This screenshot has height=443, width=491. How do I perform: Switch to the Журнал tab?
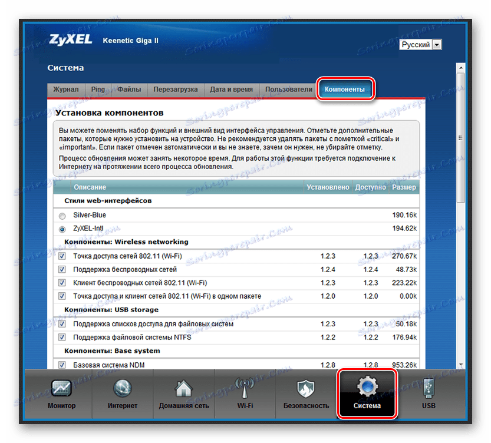click(x=66, y=90)
